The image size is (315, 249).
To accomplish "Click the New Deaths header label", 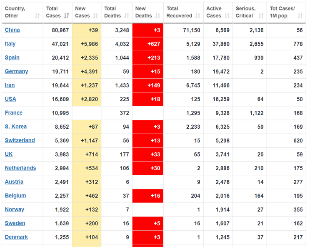I will tap(144, 12).
